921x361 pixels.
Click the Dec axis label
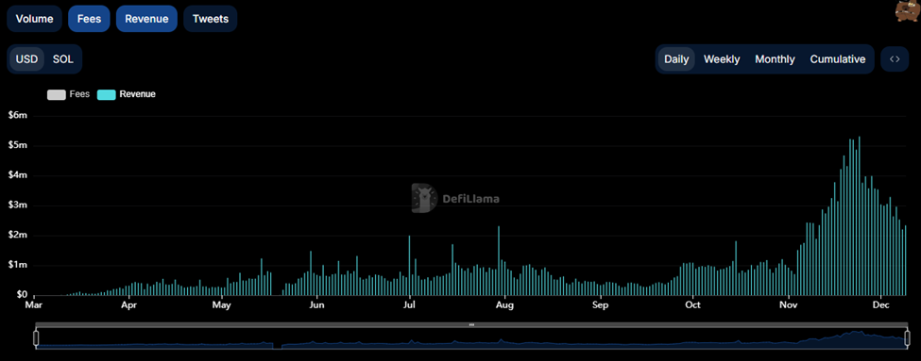[x=880, y=305]
